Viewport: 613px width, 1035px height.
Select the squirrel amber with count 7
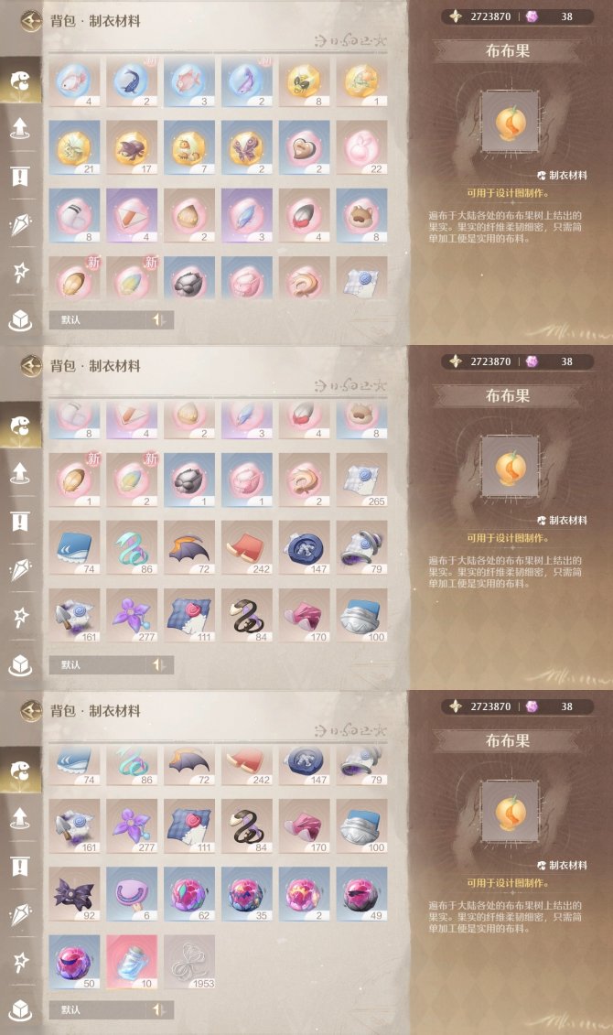(189, 148)
